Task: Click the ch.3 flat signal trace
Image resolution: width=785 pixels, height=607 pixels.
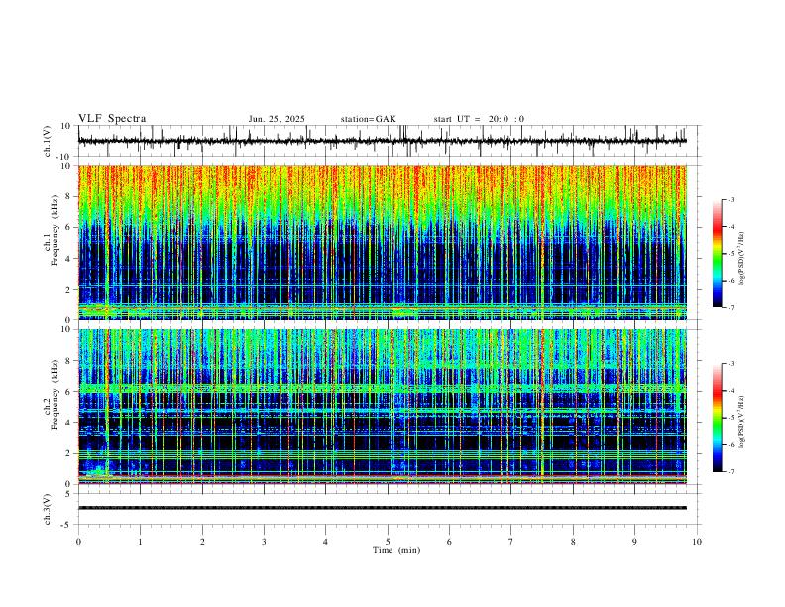Action: pos(383,508)
